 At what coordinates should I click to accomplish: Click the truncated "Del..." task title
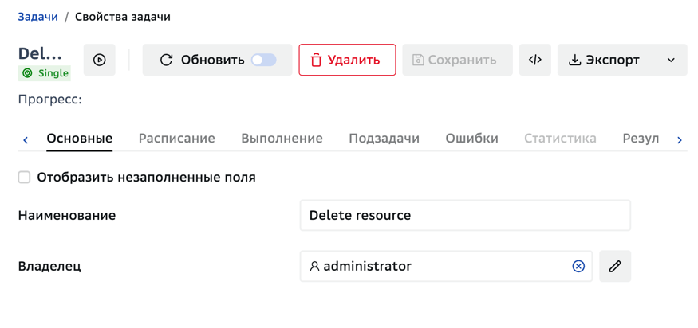pos(40,54)
